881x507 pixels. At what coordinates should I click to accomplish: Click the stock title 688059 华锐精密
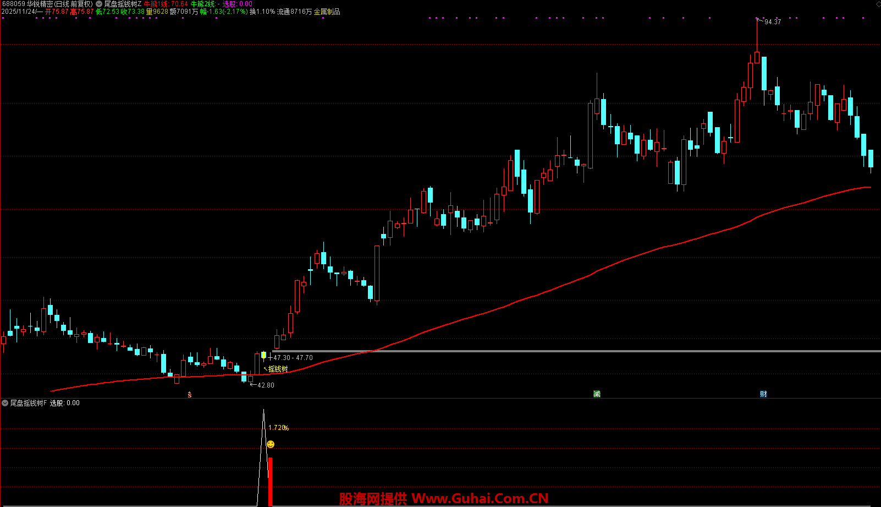point(27,4)
